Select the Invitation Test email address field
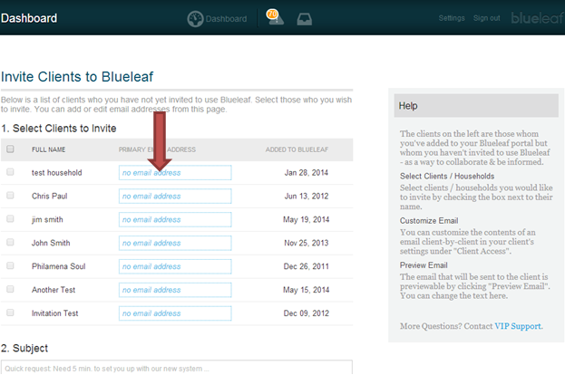The image size is (565, 375). [x=175, y=313]
